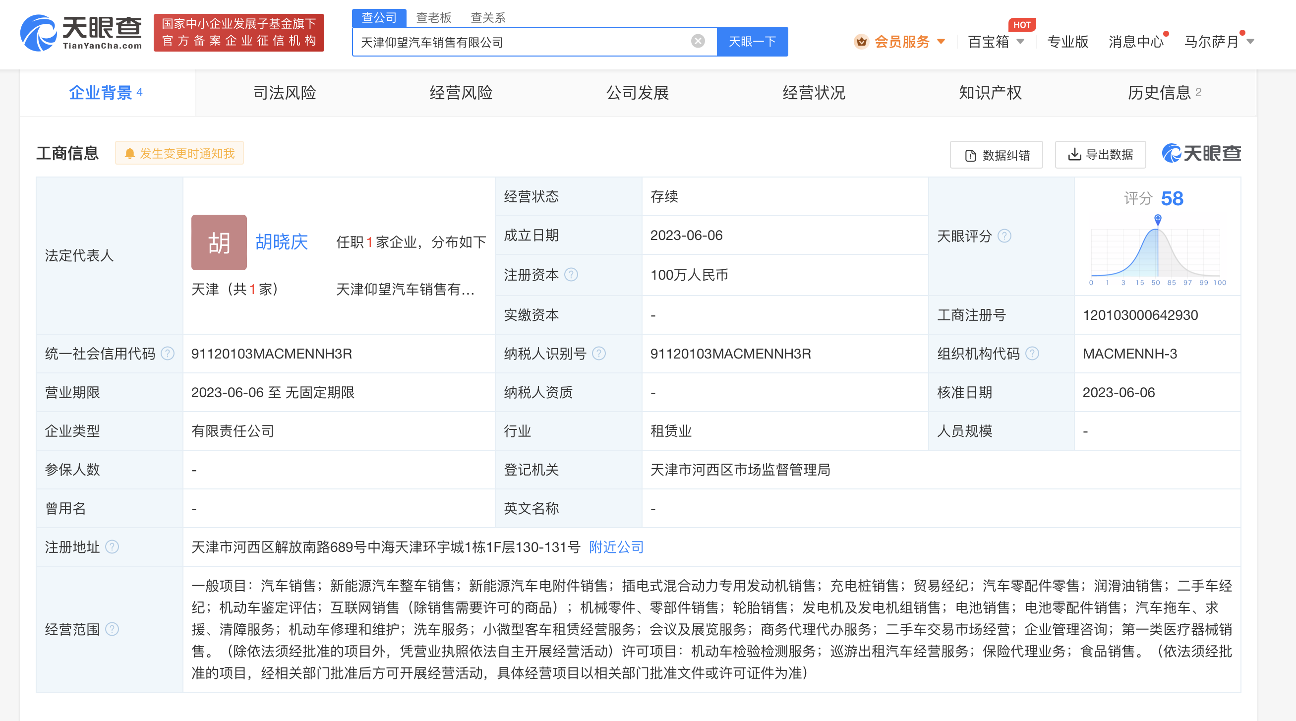1296x721 pixels.
Task: Click the 数据纠错 button
Action: click(996, 154)
